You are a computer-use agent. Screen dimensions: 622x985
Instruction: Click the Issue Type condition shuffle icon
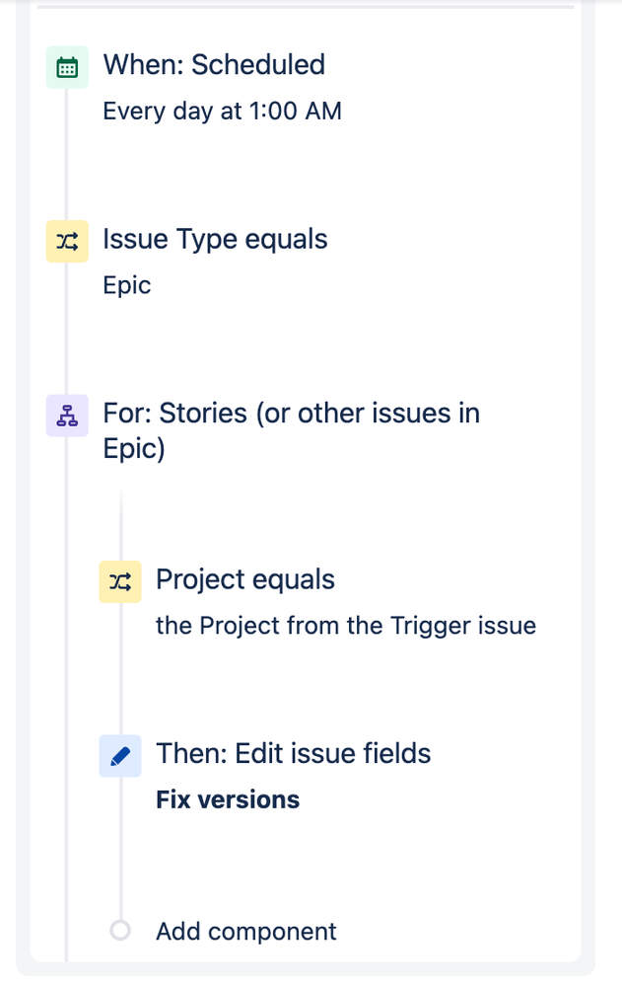pyautogui.click(x=67, y=242)
